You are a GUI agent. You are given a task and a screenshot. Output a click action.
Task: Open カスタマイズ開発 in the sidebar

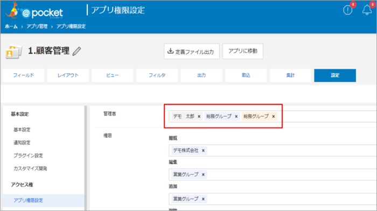[30, 168]
